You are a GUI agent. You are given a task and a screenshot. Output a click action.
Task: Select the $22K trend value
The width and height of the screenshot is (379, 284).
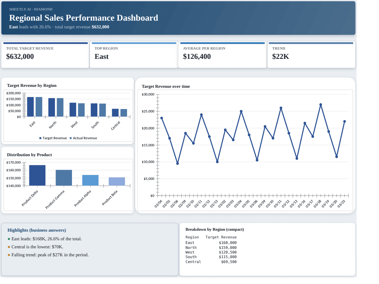281,56
